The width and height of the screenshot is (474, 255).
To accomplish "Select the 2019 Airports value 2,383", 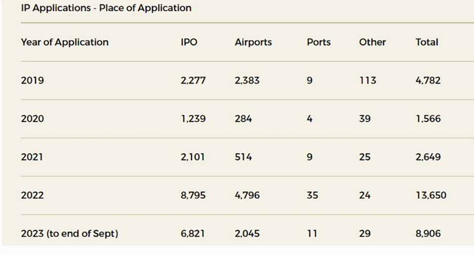I will [x=248, y=80].
